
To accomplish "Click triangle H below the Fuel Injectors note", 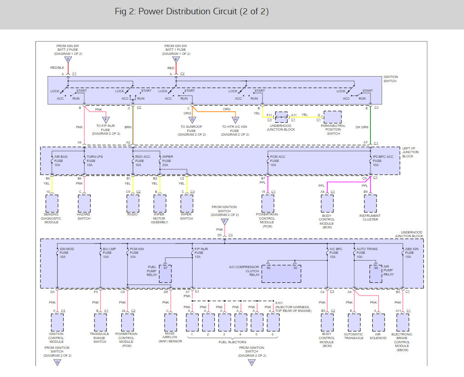I will tap(252, 362).
